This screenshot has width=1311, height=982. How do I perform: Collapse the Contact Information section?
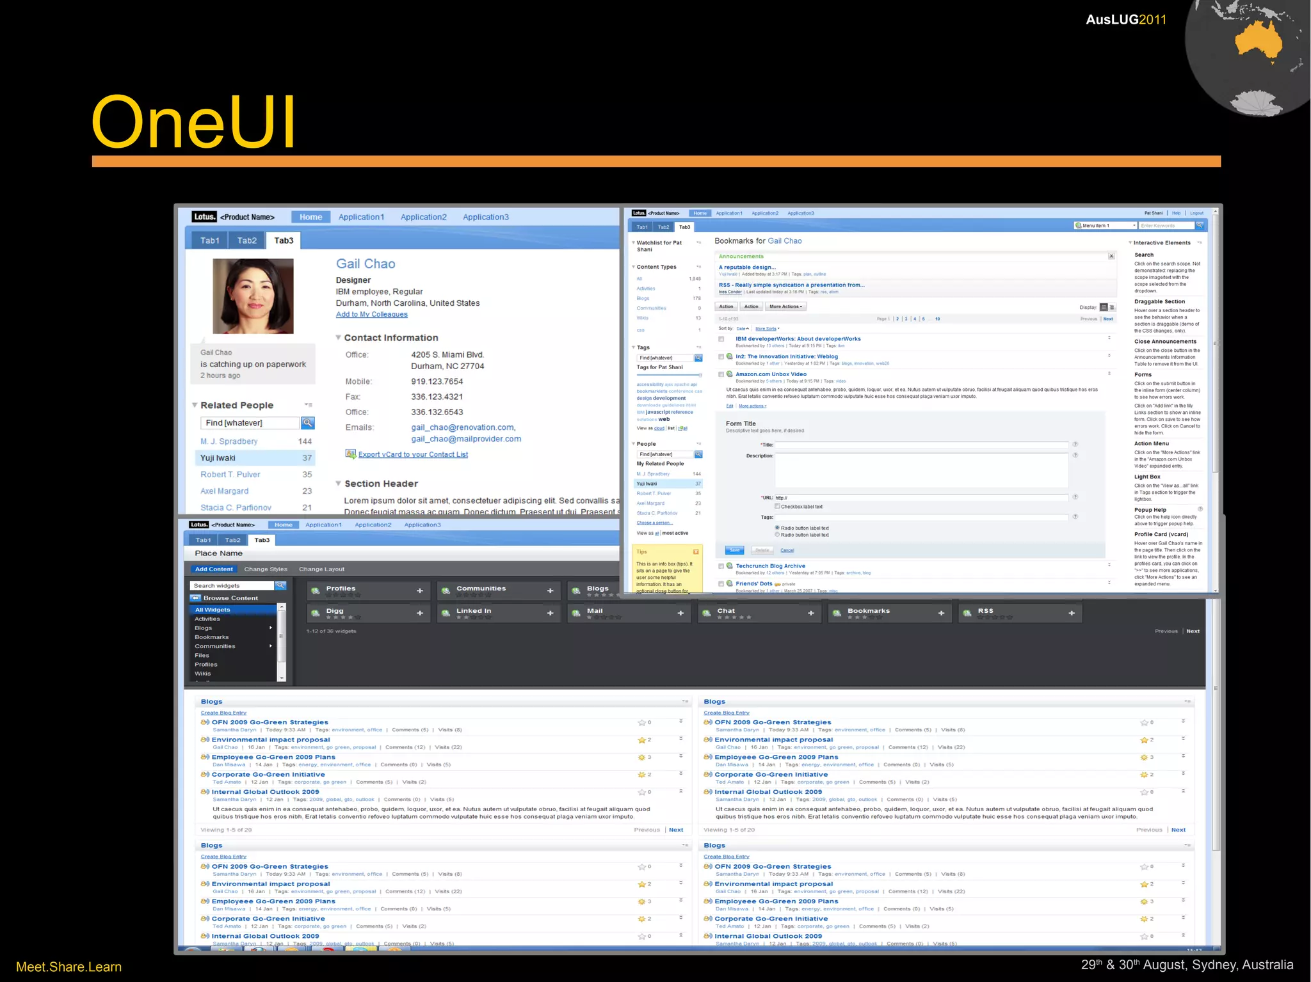pos(339,338)
